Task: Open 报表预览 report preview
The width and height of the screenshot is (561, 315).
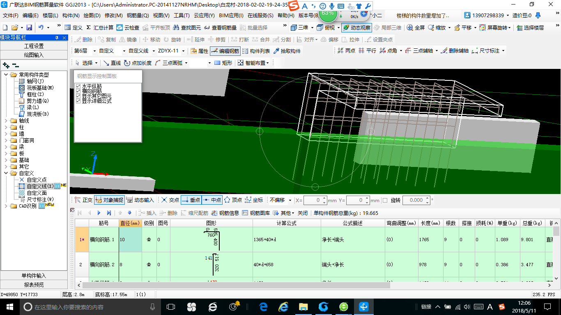Action: coord(34,285)
